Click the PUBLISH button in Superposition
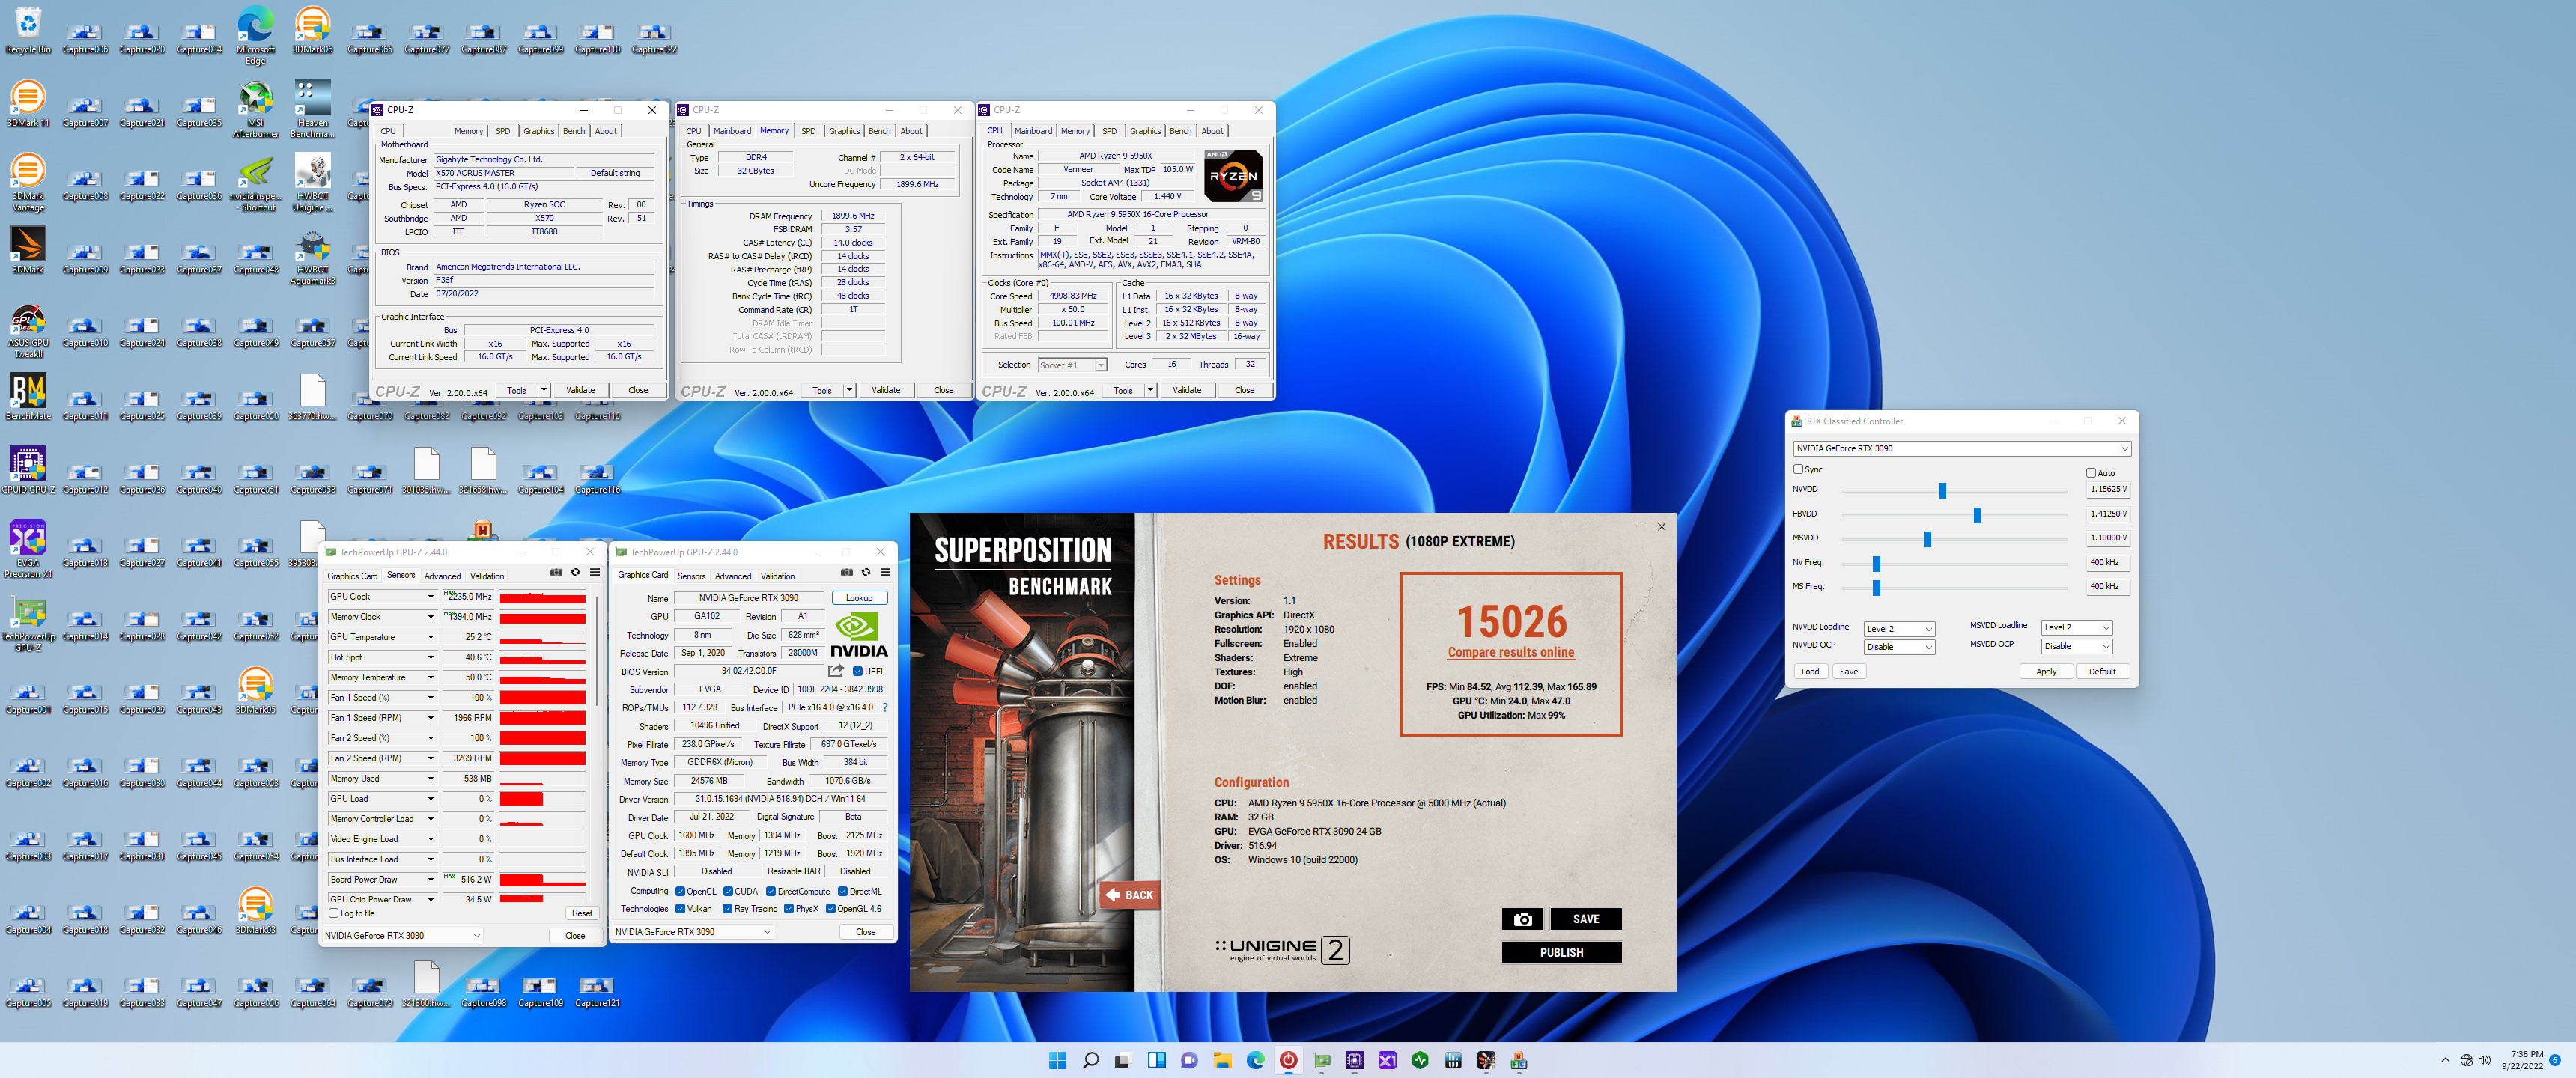 pyautogui.click(x=1561, y=952)
